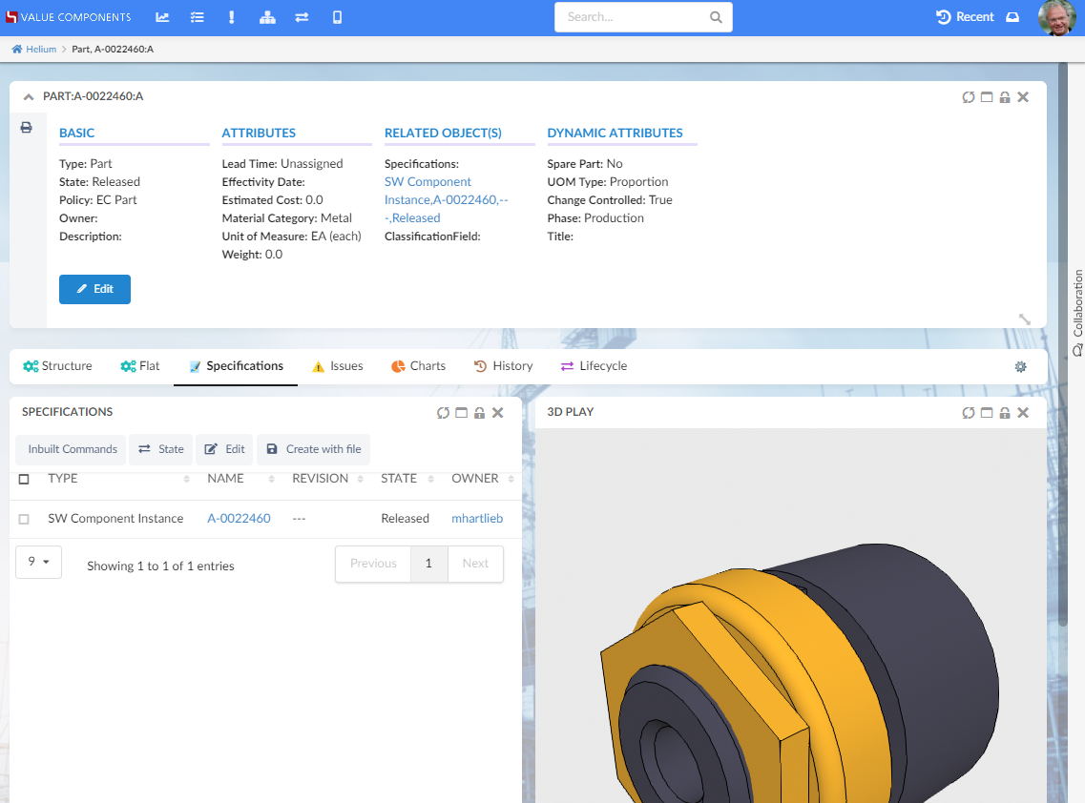1085x803 pixels.
Task: Open tab settings gear icon
Action: tap(1020, 367)
